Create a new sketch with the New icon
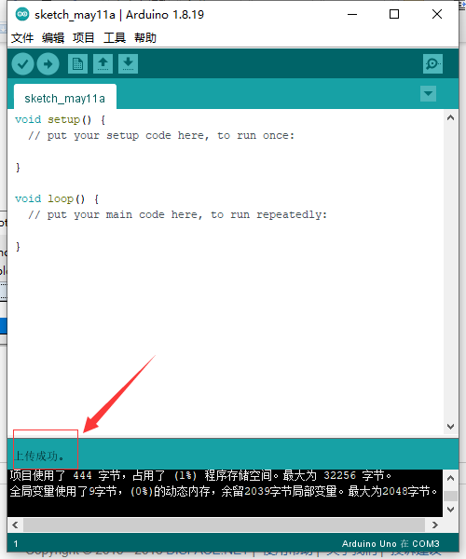 [x=77, y=64]
